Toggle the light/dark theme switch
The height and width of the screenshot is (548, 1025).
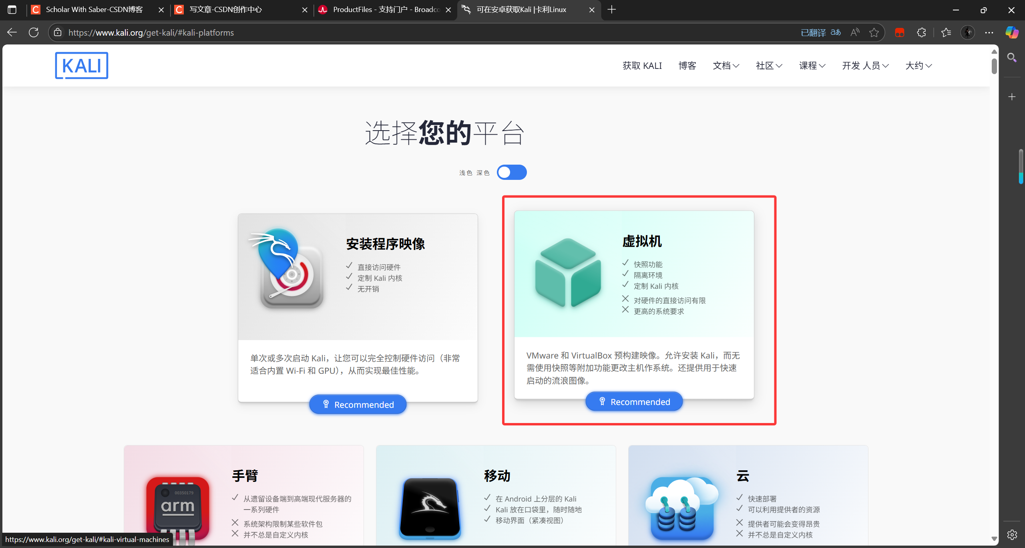[x=512, y=172]
